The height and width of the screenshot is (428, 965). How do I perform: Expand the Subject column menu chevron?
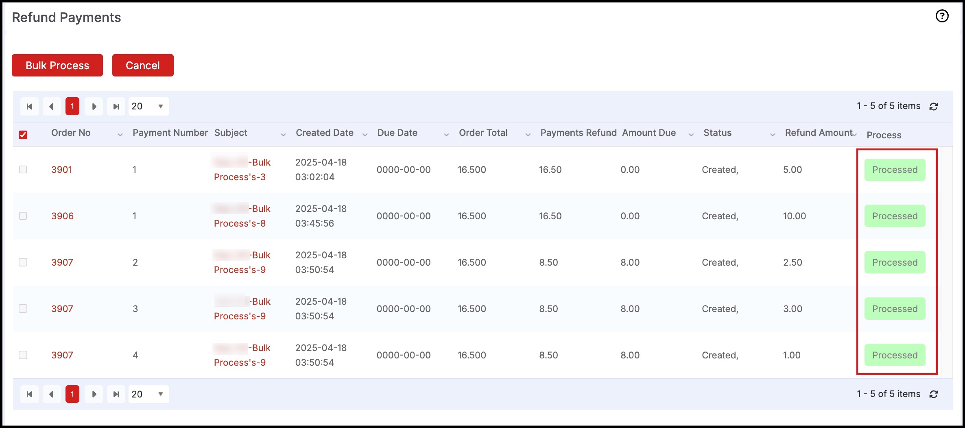(x=283, y=135)
